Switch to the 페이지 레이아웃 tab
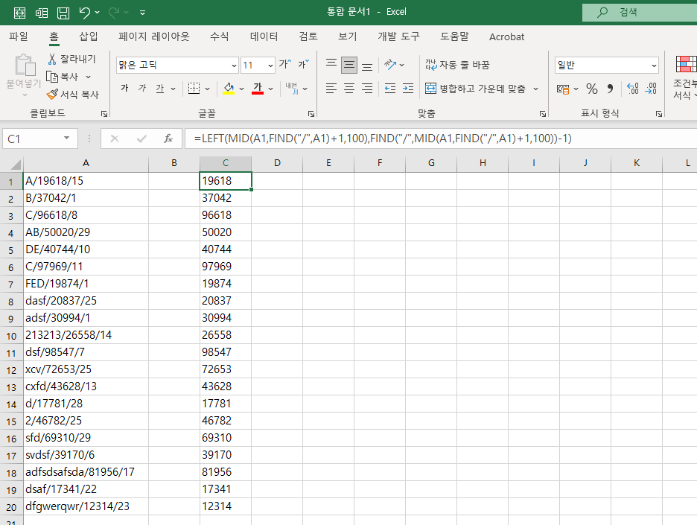This screenshot has height=525, width=697. point(154,36)
